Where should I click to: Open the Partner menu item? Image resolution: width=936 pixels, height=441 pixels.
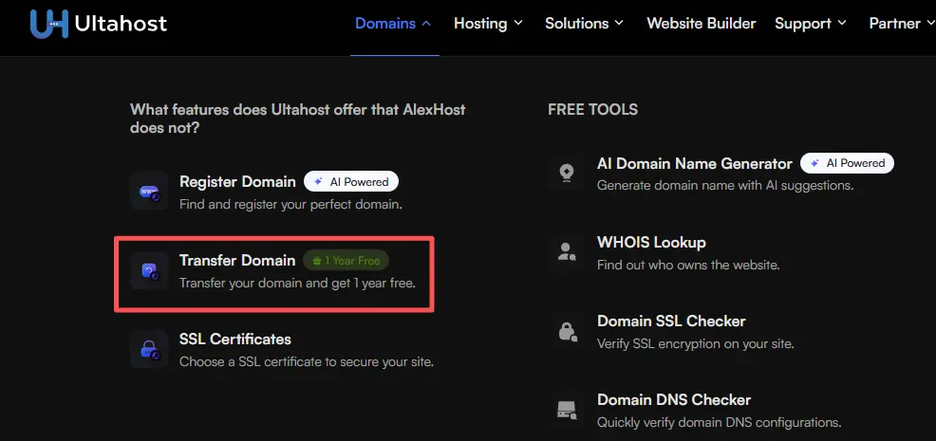[x=895, y=24]
